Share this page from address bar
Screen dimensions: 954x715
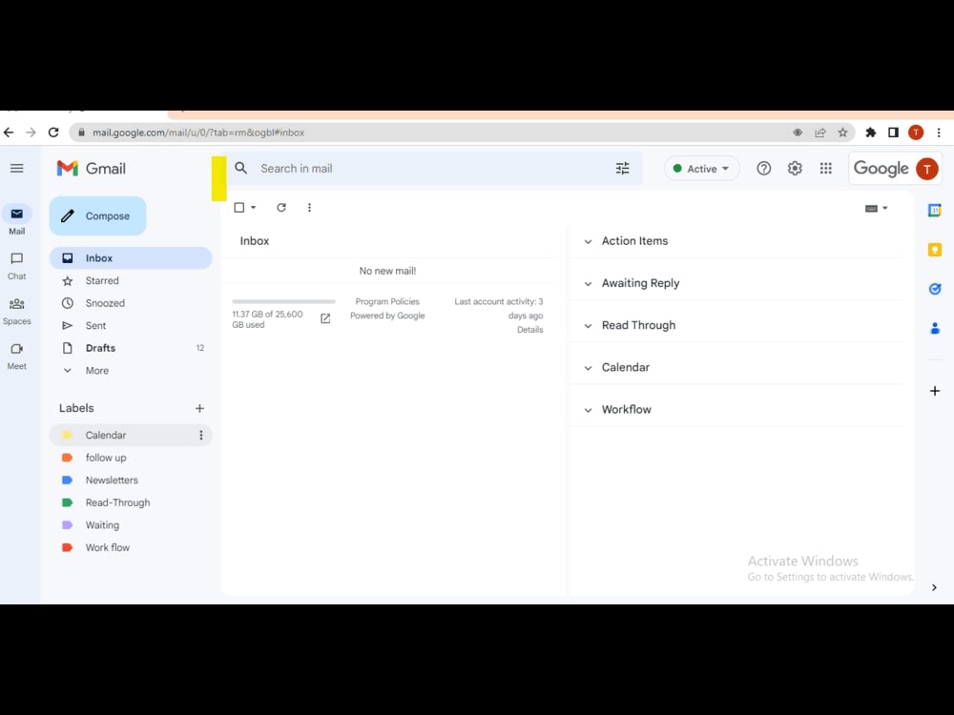coord(820,133)
